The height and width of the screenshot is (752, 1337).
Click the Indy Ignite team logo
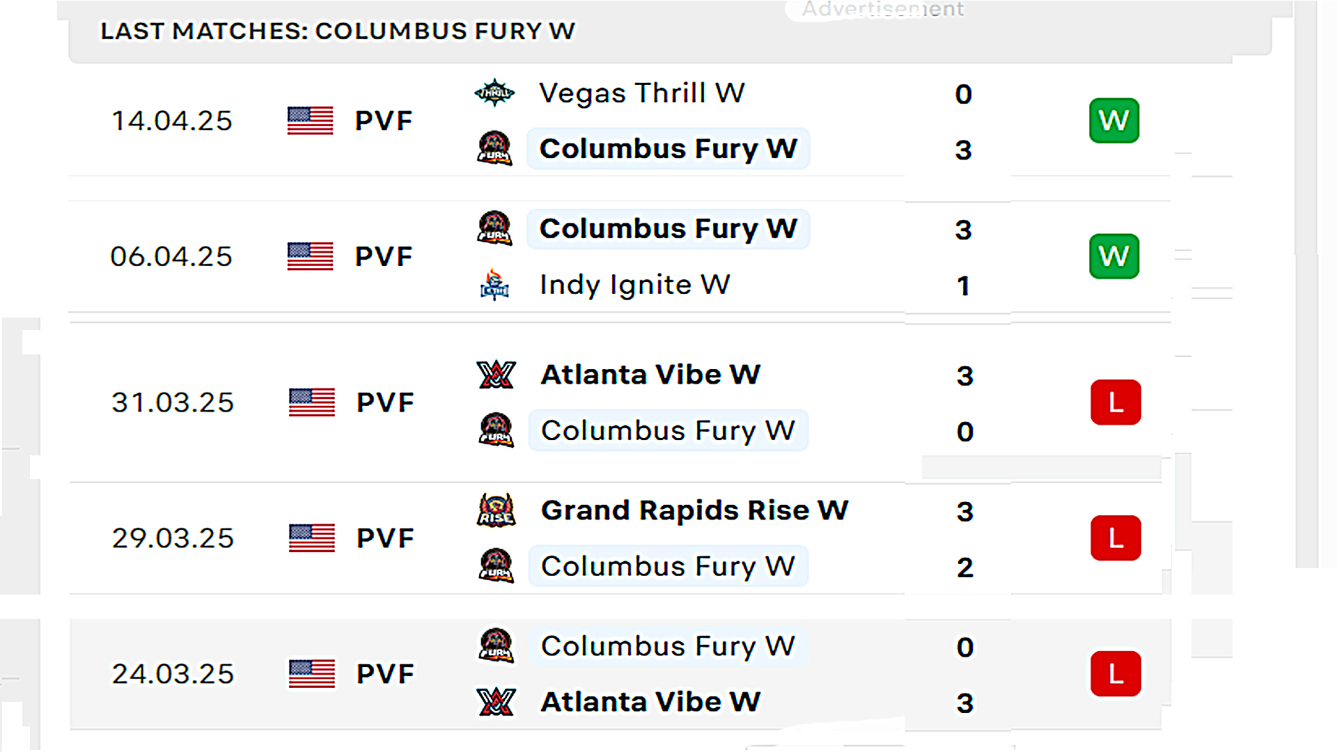tap(494, 284)
